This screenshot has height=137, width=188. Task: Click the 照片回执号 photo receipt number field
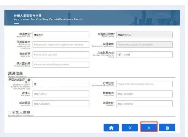pos(61,64)
